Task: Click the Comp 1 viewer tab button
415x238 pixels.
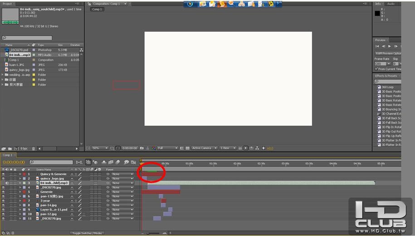Action: tap(97, 9)
